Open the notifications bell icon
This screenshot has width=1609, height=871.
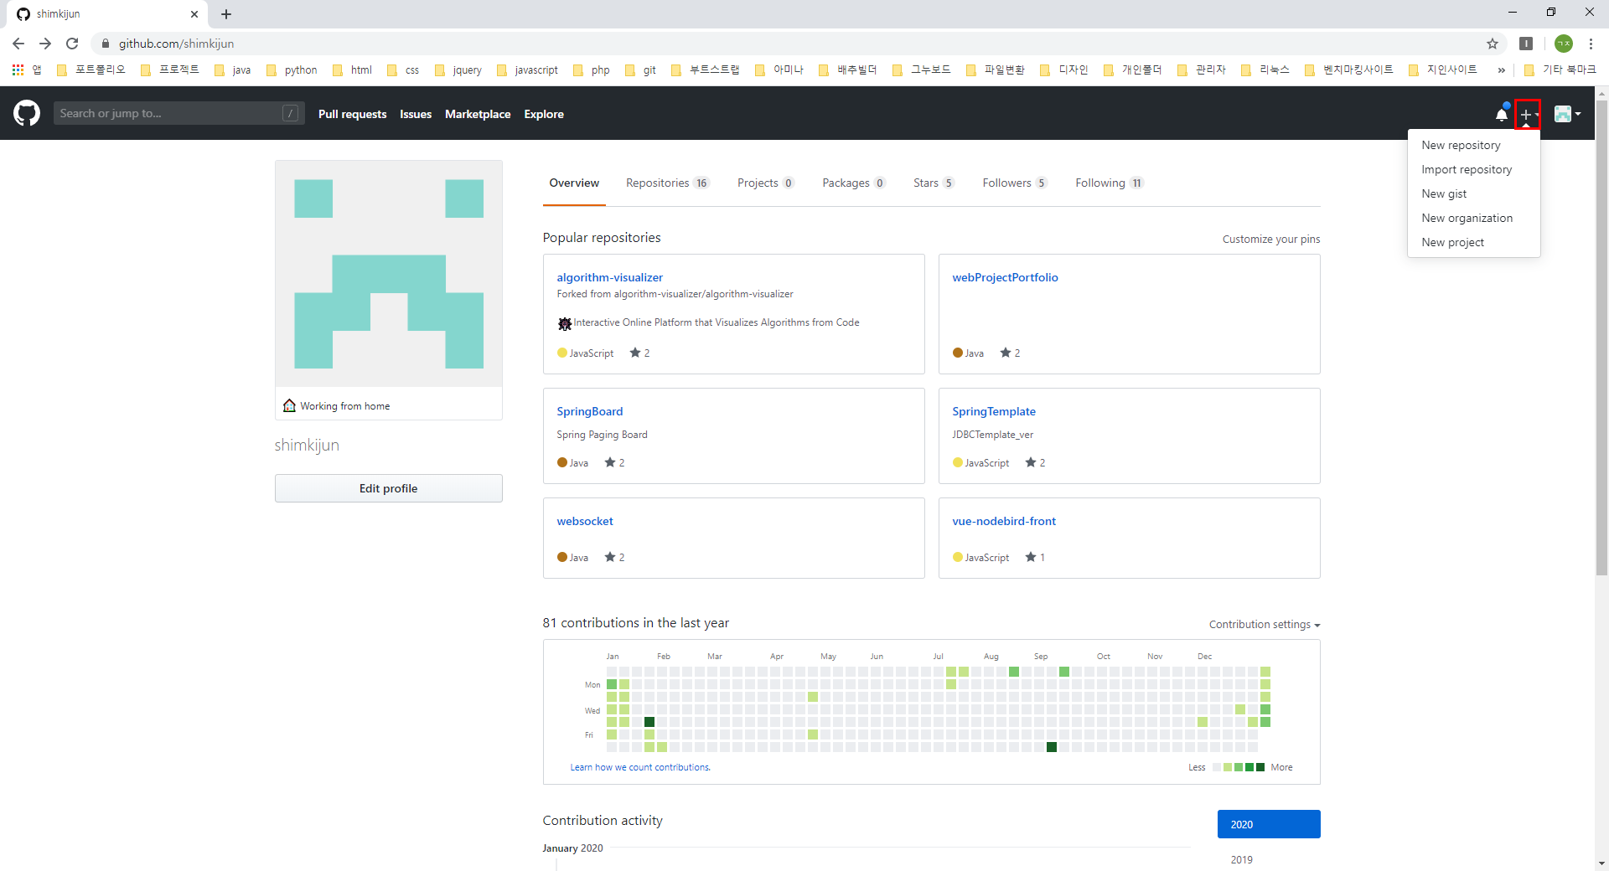[x=1502, y=114]
